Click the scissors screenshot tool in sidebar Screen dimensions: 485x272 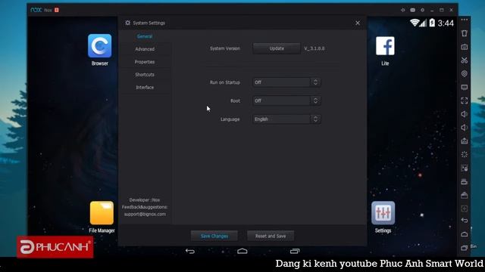465,60
